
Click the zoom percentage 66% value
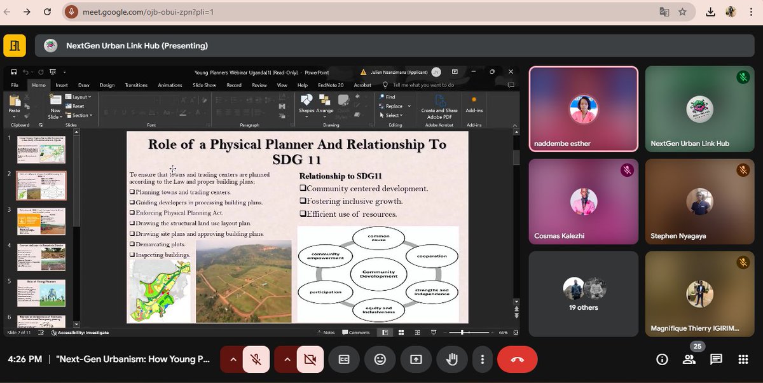503,332
